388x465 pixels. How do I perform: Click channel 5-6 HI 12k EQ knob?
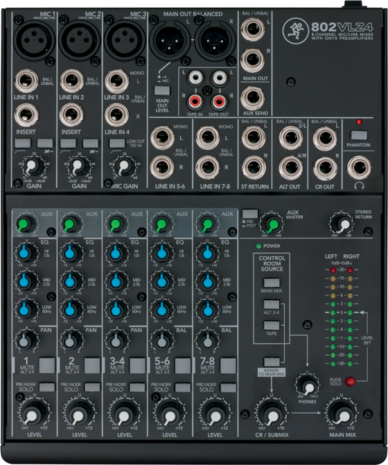click(161, 253)
